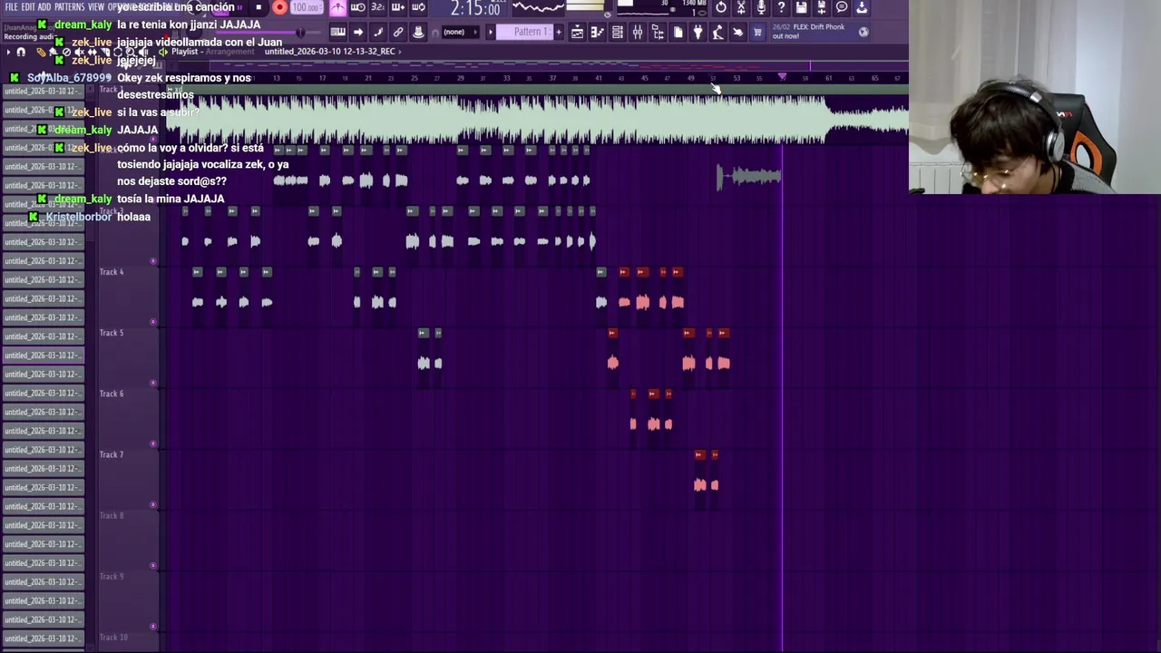This screenshot has height=653, width=1161.
Task: Click the purple playhead marker on timeline
Action: [x=782, y=77]
